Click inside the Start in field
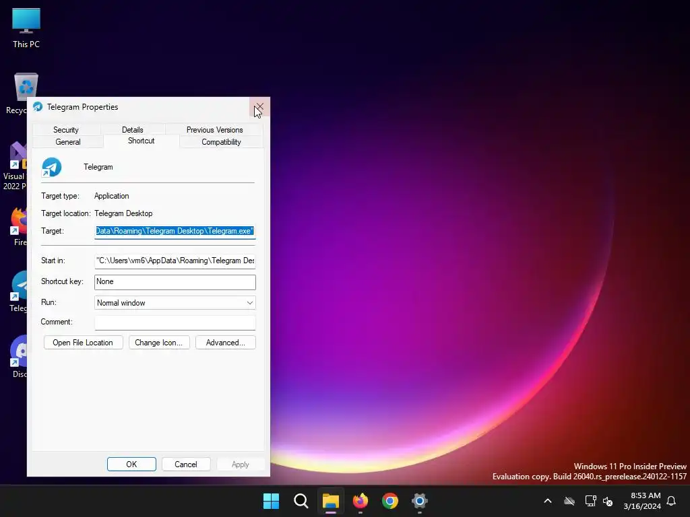690x517 pixels. click(x=175, y=261)
